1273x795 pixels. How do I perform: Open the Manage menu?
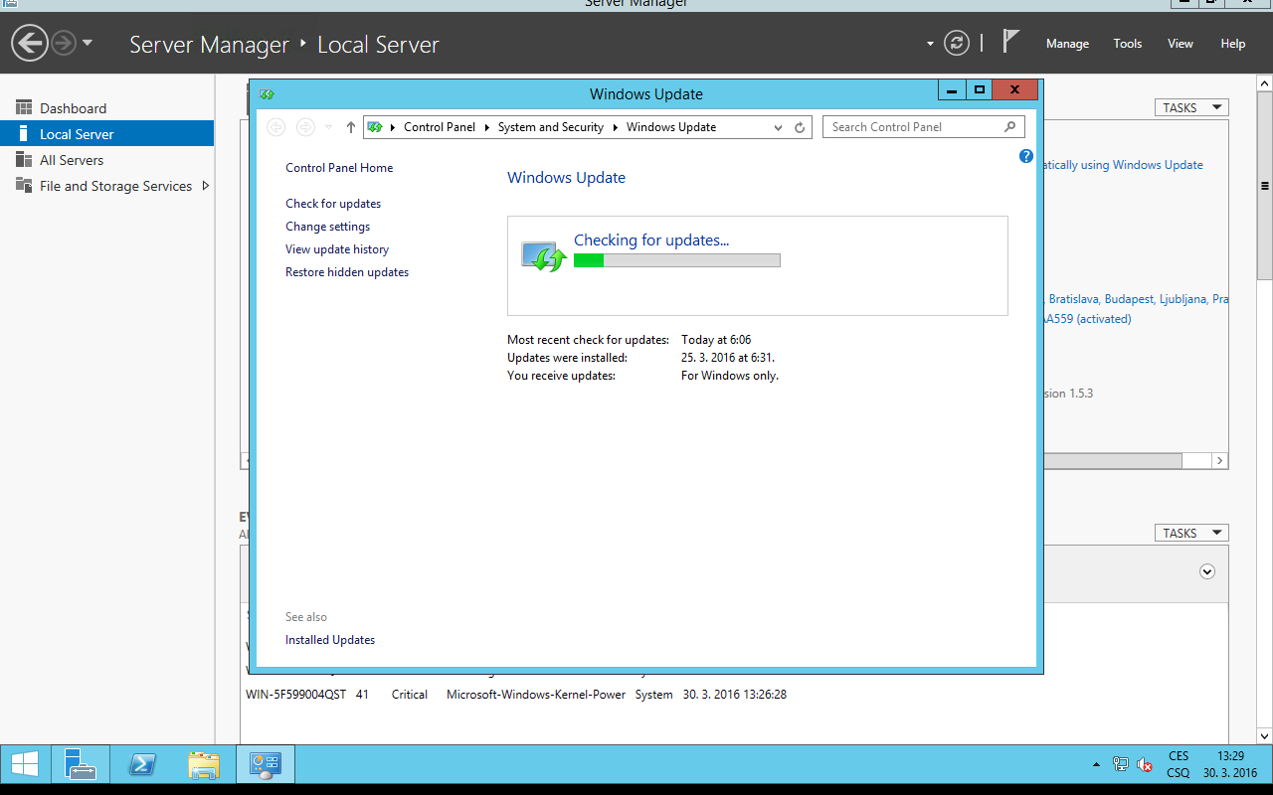pos(1067,44)
